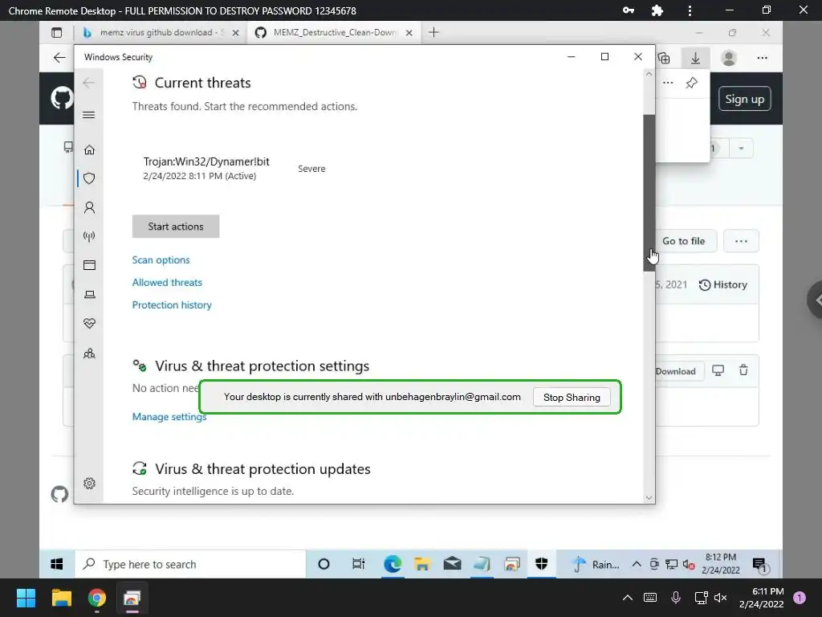Open Device performance & health heart icon
822x617 pixels.
tap(89, 323)
